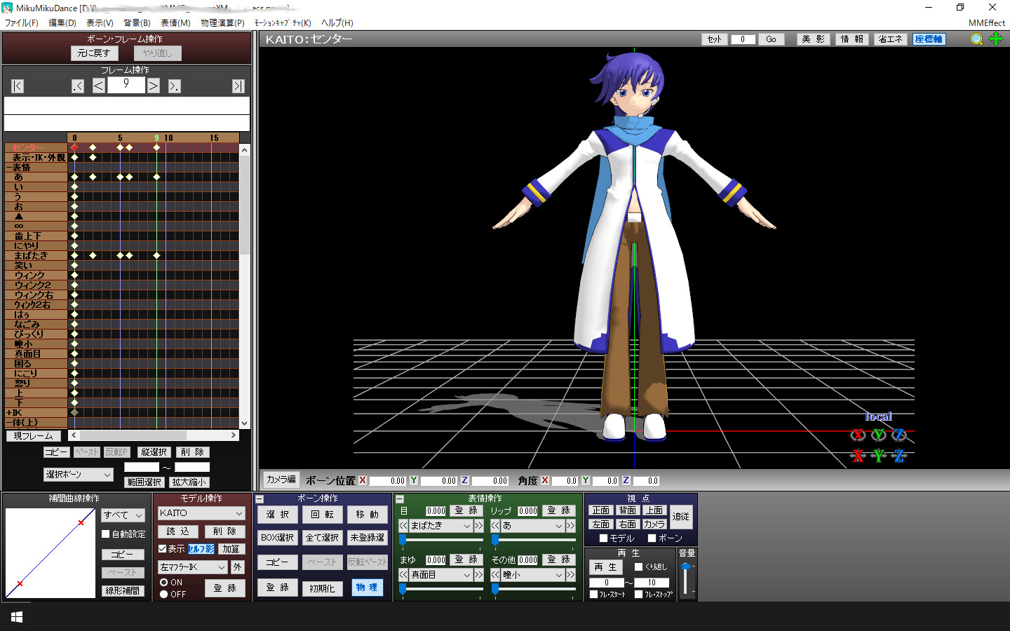Open the MMEffect menu

[986, 23]
